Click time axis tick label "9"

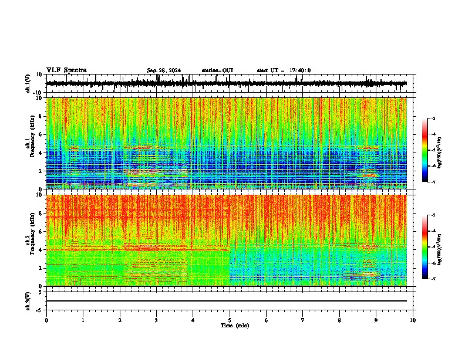pos(376,320)
